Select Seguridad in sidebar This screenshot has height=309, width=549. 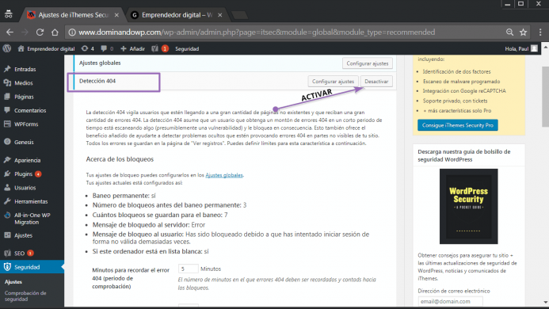pyautogui.click(x=32, y=267)
